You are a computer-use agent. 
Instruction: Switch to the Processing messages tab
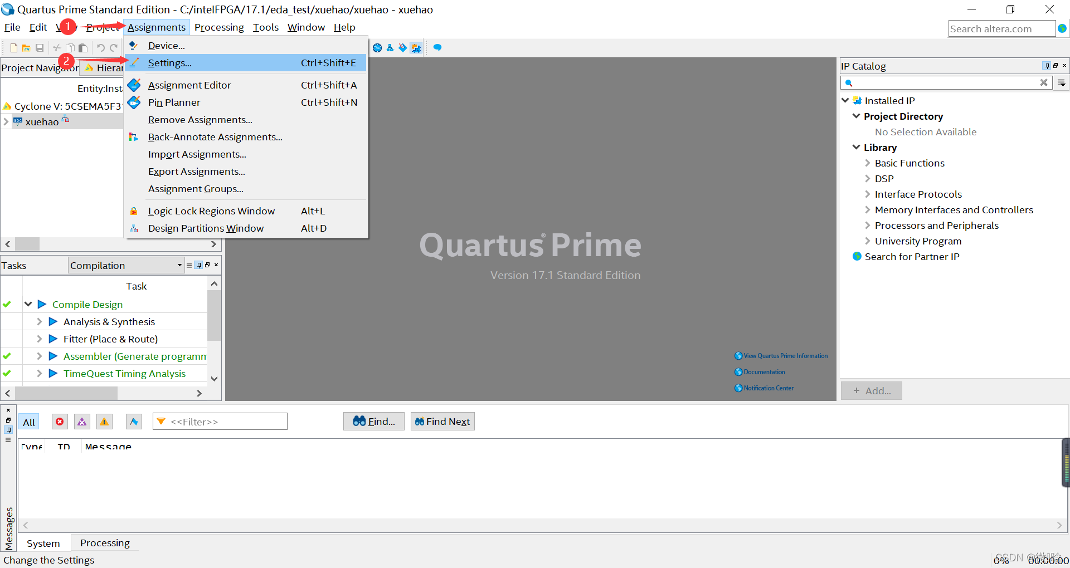[x=105, y=543]
